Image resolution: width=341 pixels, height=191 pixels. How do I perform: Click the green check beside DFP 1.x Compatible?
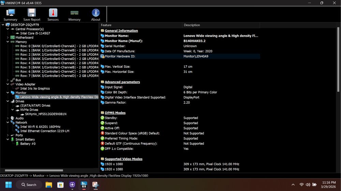pyautogui.click(x=102, y=149)
